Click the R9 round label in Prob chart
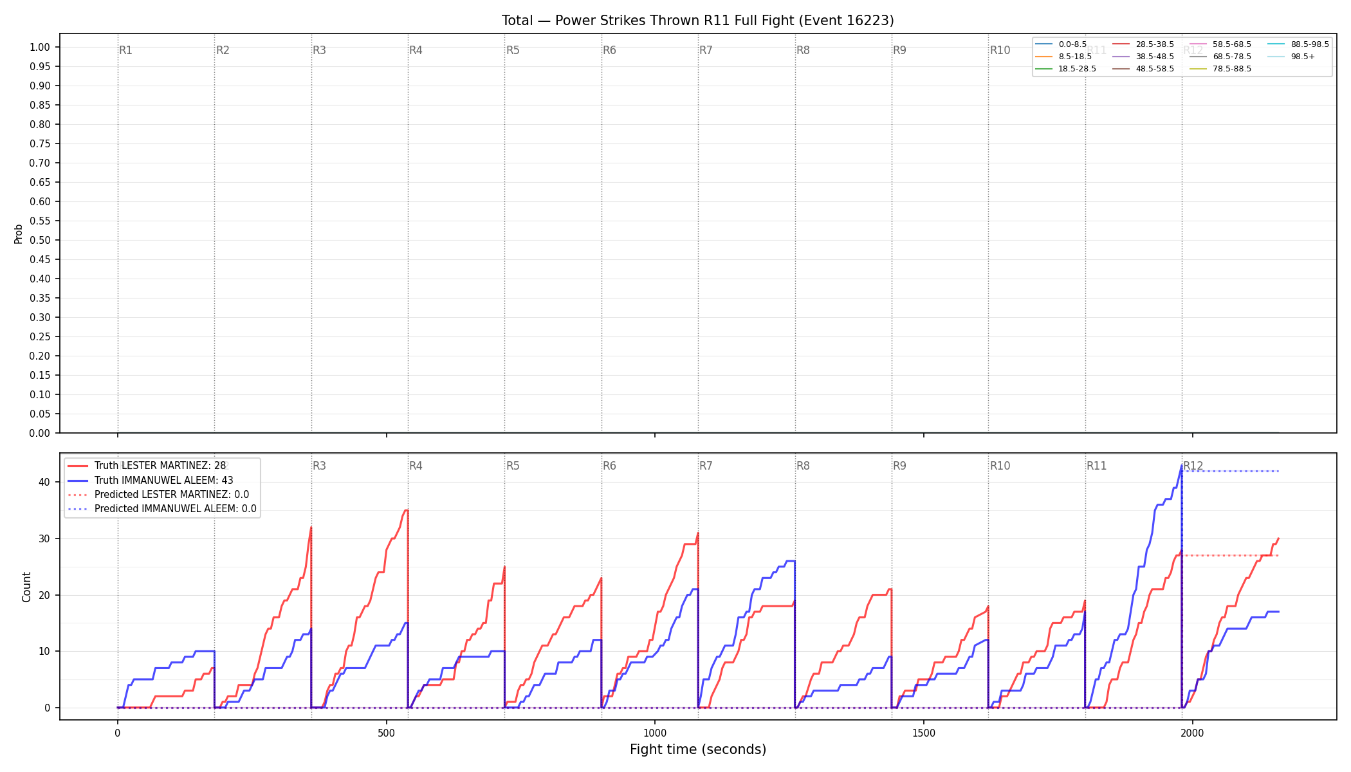Image resolution: width=1351 pixels, height=772 pixels. 899,50
